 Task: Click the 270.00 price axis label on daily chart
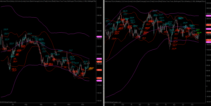99,8
